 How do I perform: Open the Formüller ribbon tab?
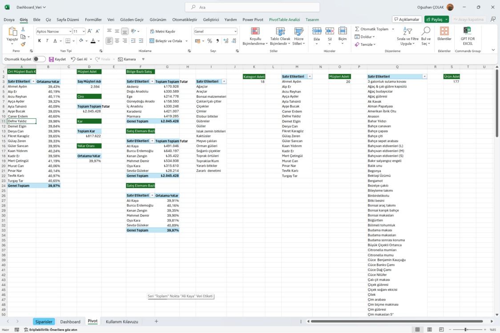(x=93, y=20)
